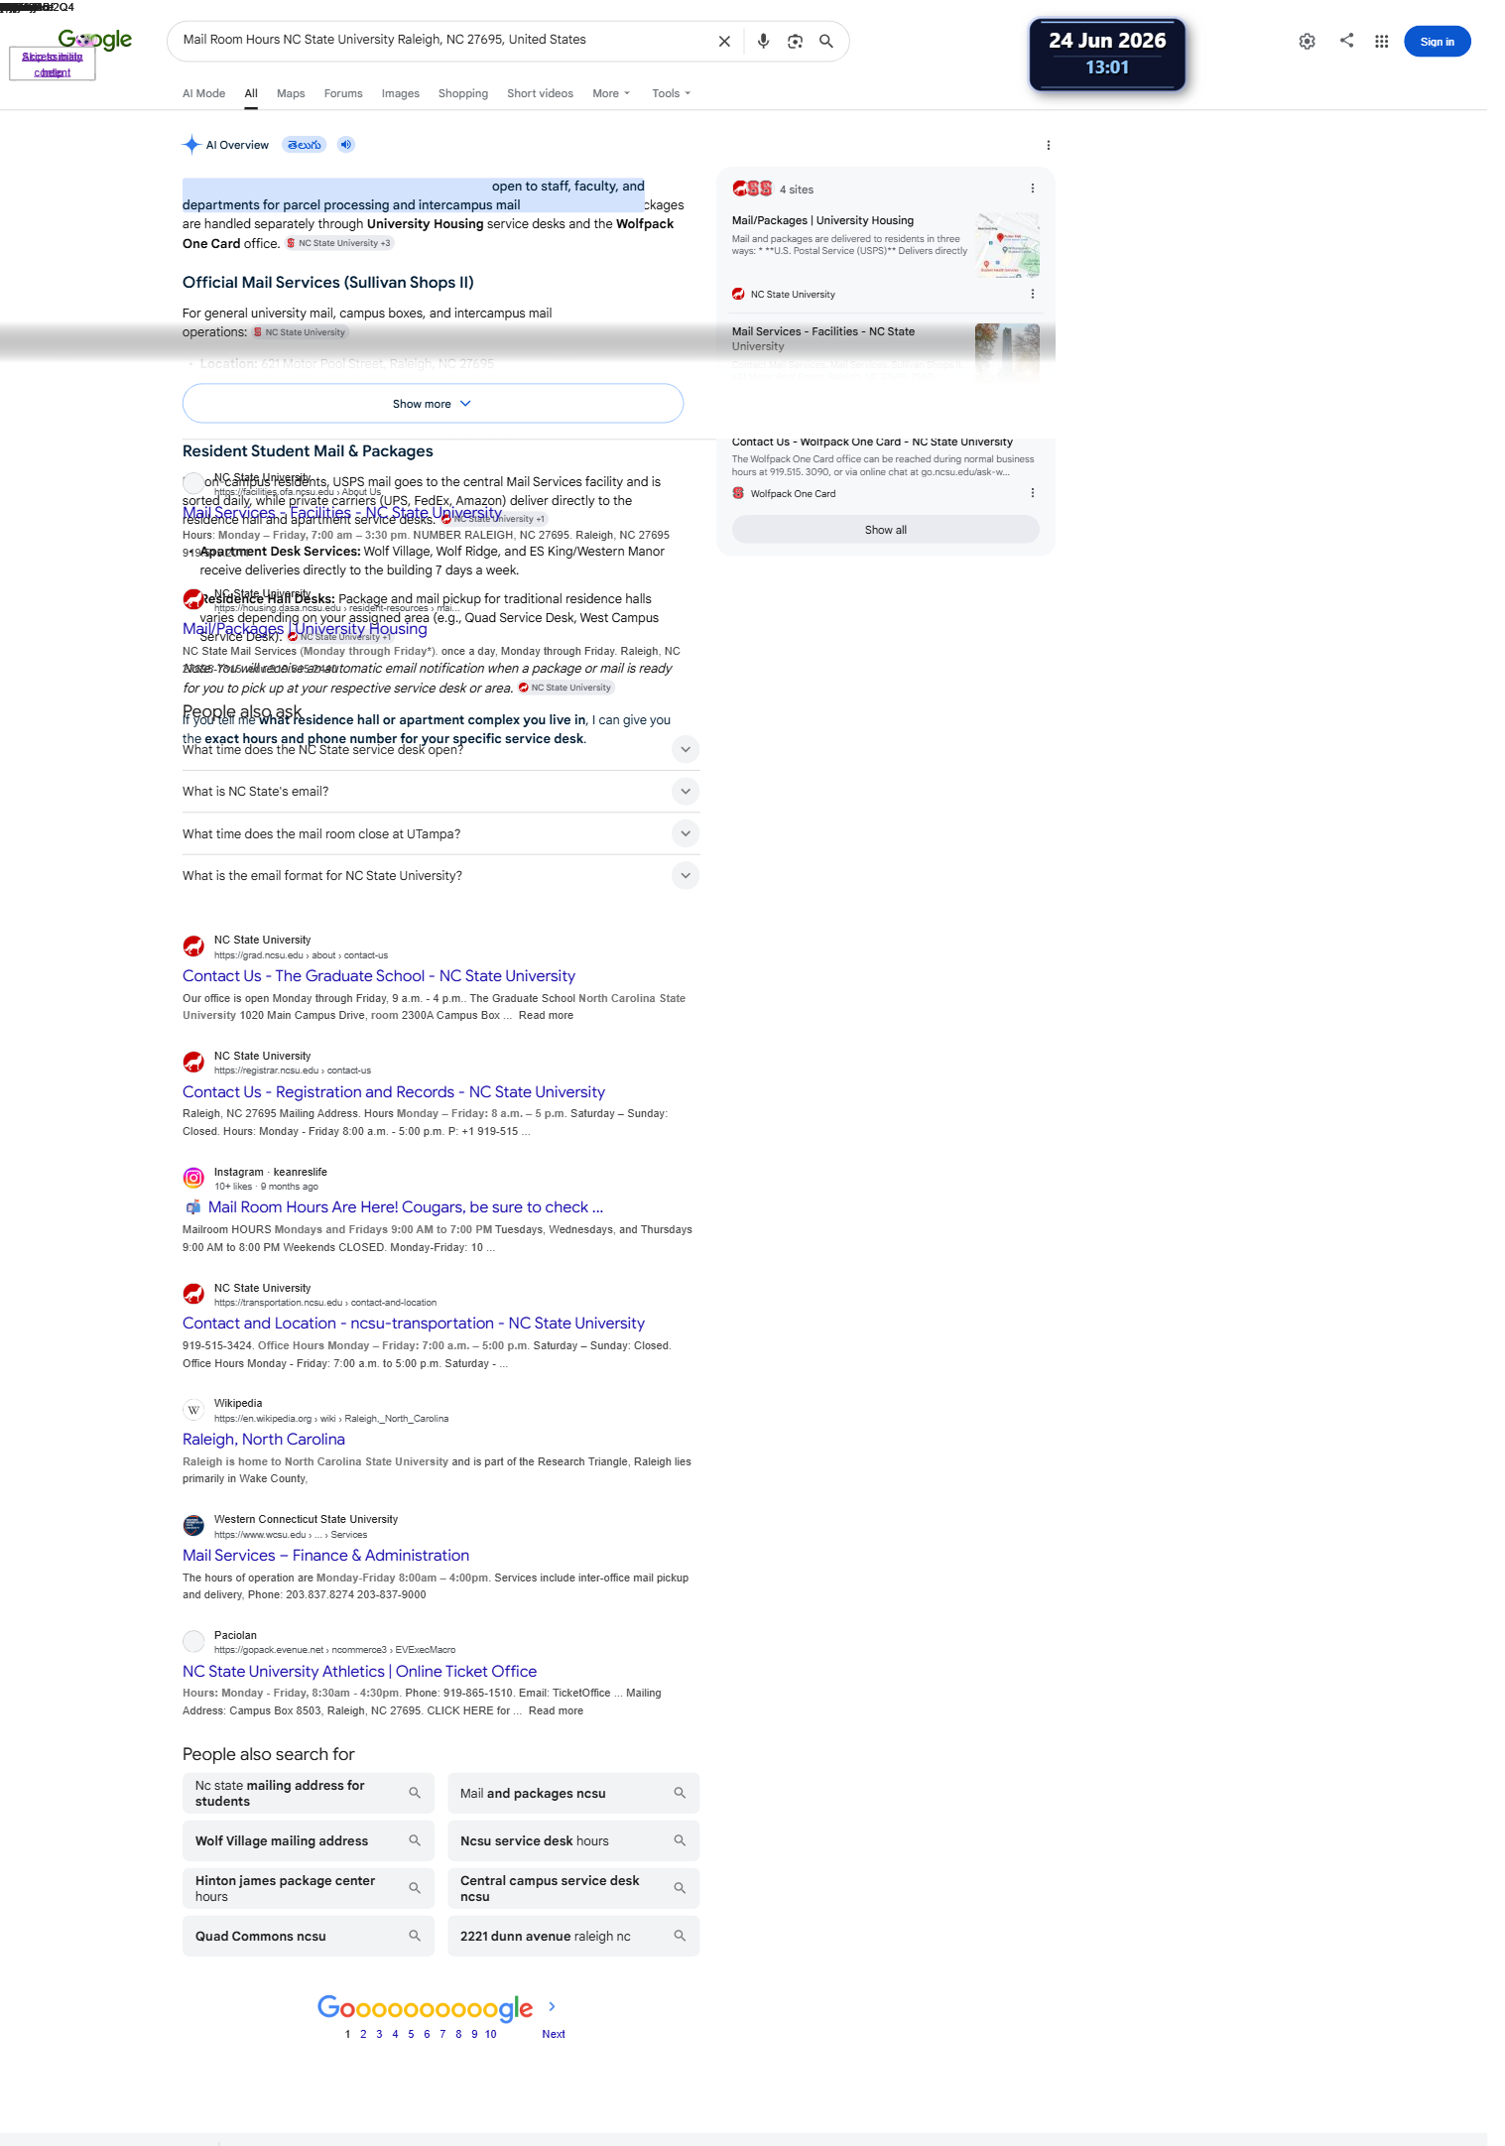Open "Contact Us - Registration and Records" result

coord(394,1092)
